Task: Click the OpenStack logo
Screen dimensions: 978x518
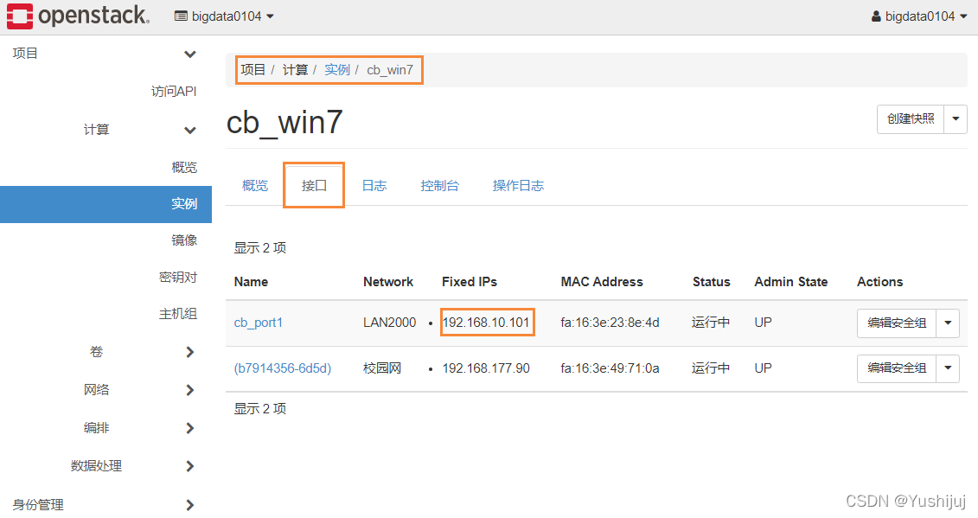Action: [78, 16]
